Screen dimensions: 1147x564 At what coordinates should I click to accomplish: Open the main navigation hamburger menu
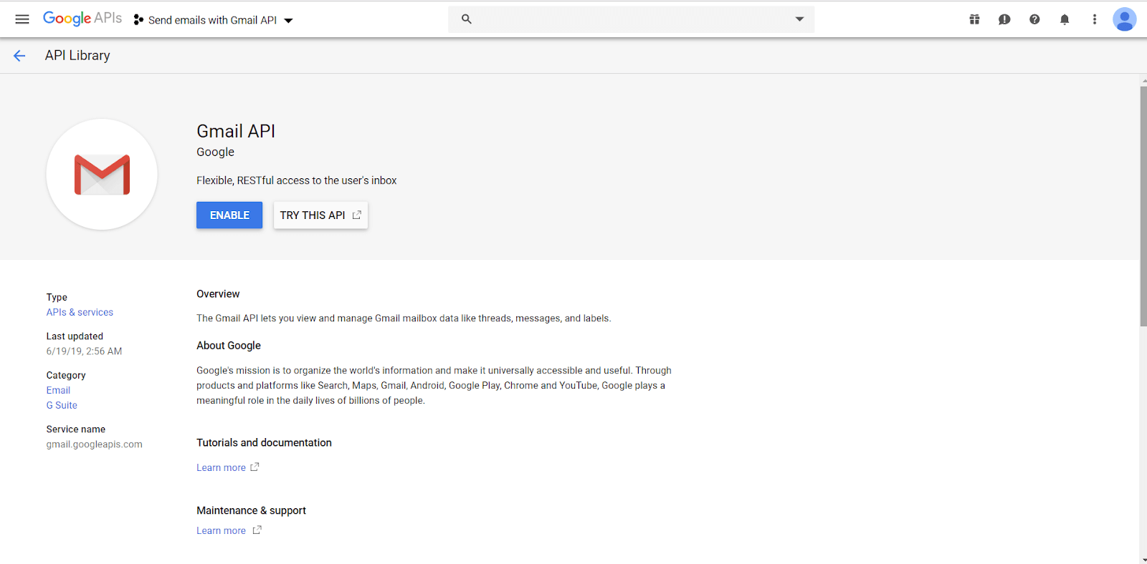pyautogui.click(x=22, y=19)
